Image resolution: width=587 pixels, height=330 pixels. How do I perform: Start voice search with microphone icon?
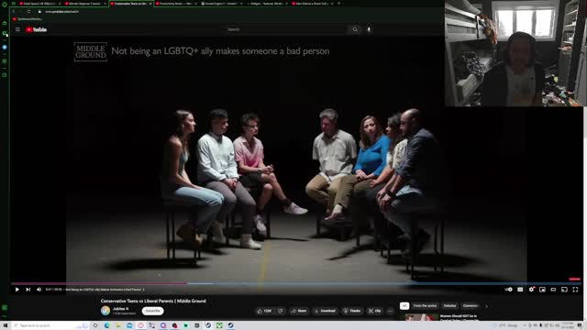[369, 29]
